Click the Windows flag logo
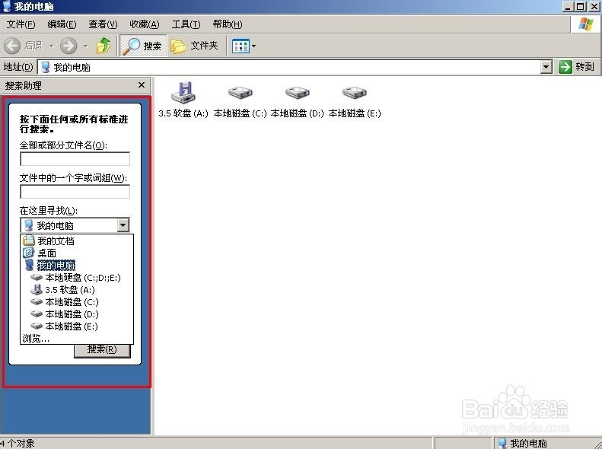 586,24
